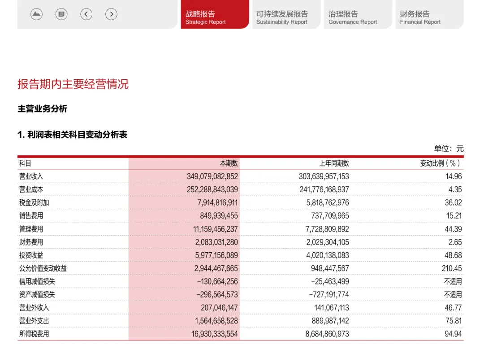Select the value -296,564,573

[217, 295]
